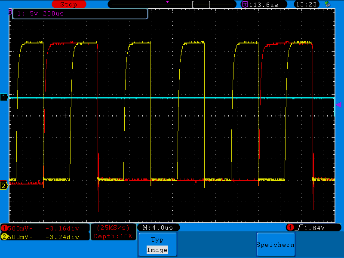Click the USB connection status icon
This screenshot has width=344, height=258.
[x=327, y=4]
